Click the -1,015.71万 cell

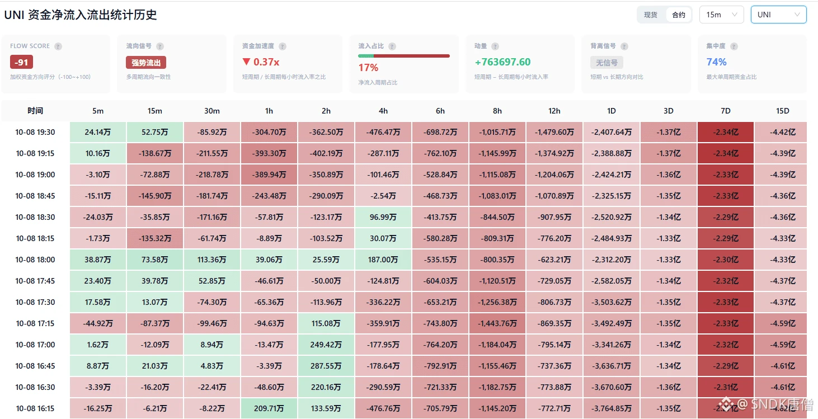point(497,132)
